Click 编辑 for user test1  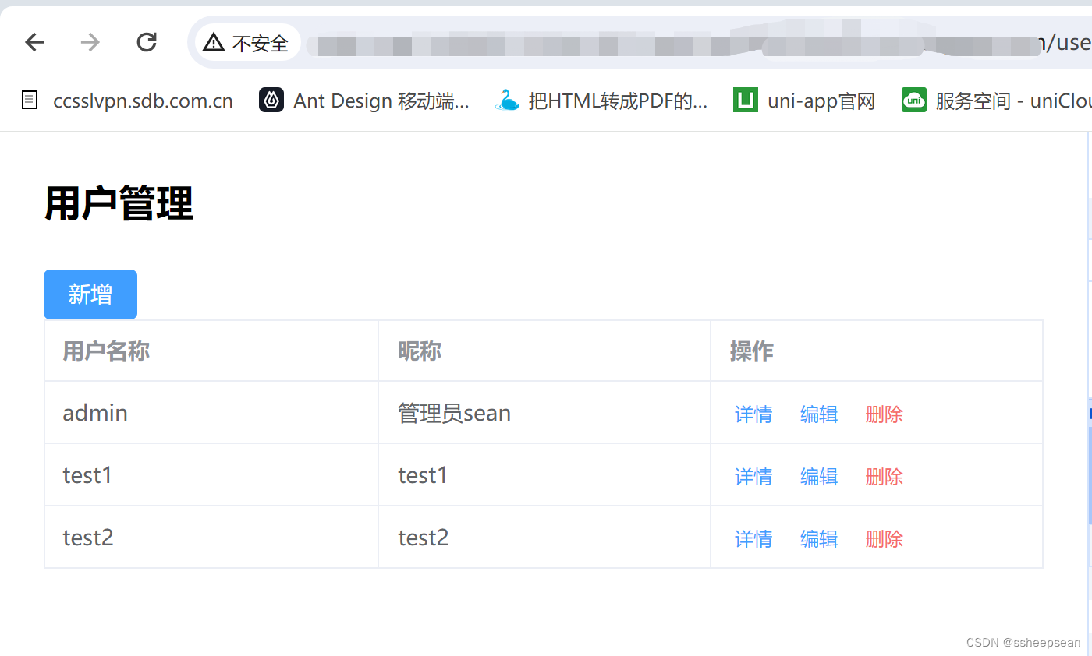pos(818,476)
